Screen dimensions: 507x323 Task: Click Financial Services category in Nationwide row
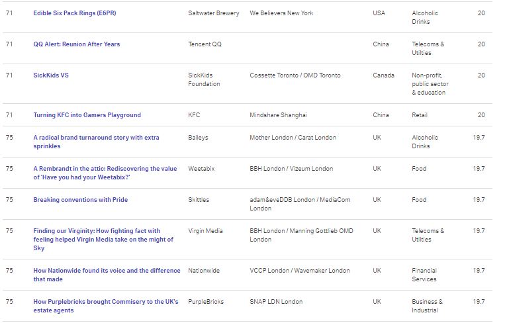[x=424, y=275]
